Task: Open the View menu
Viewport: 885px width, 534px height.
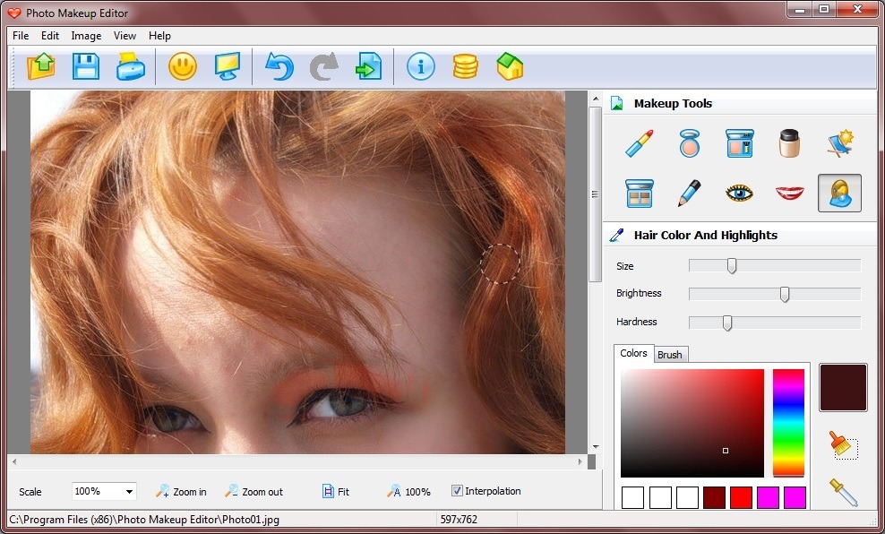Action: click(x=125, y=36)
